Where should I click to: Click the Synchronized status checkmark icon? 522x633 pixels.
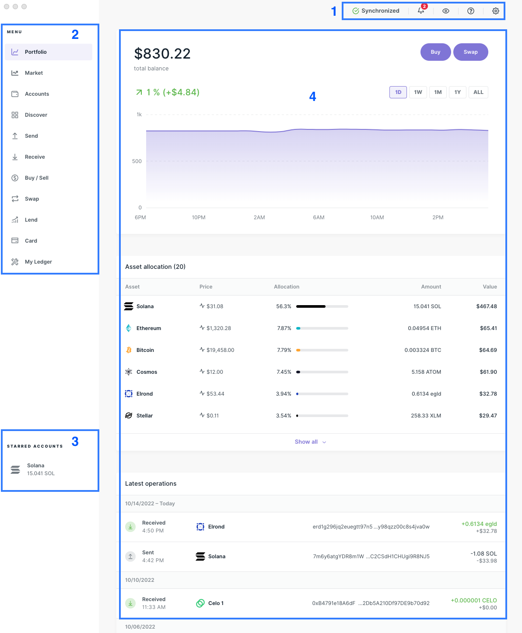pyautogui.click(x=356, y=11)
